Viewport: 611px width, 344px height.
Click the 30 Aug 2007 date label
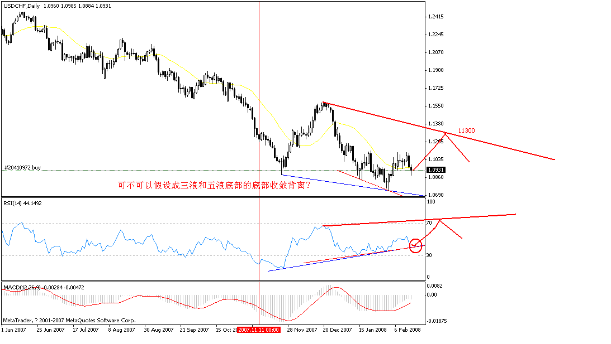(x=159, y=330)
